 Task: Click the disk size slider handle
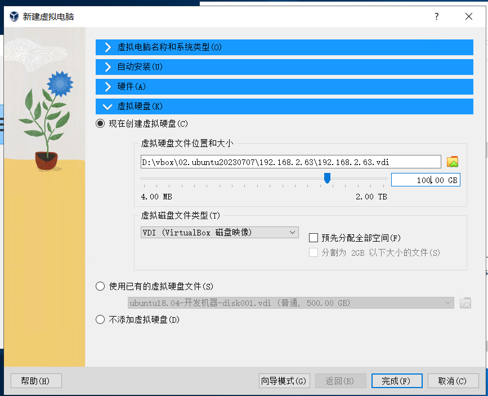(x=327, y=178)
